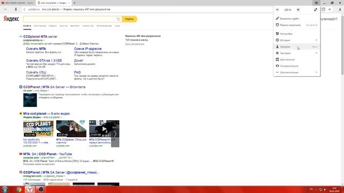The image size is (344, 193).
Task: Select the "Маркет" search tab
Action: 75,26
